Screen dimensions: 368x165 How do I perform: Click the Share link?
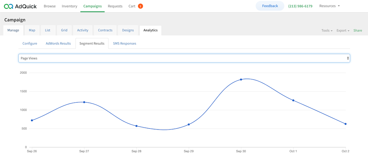[358, 31]
